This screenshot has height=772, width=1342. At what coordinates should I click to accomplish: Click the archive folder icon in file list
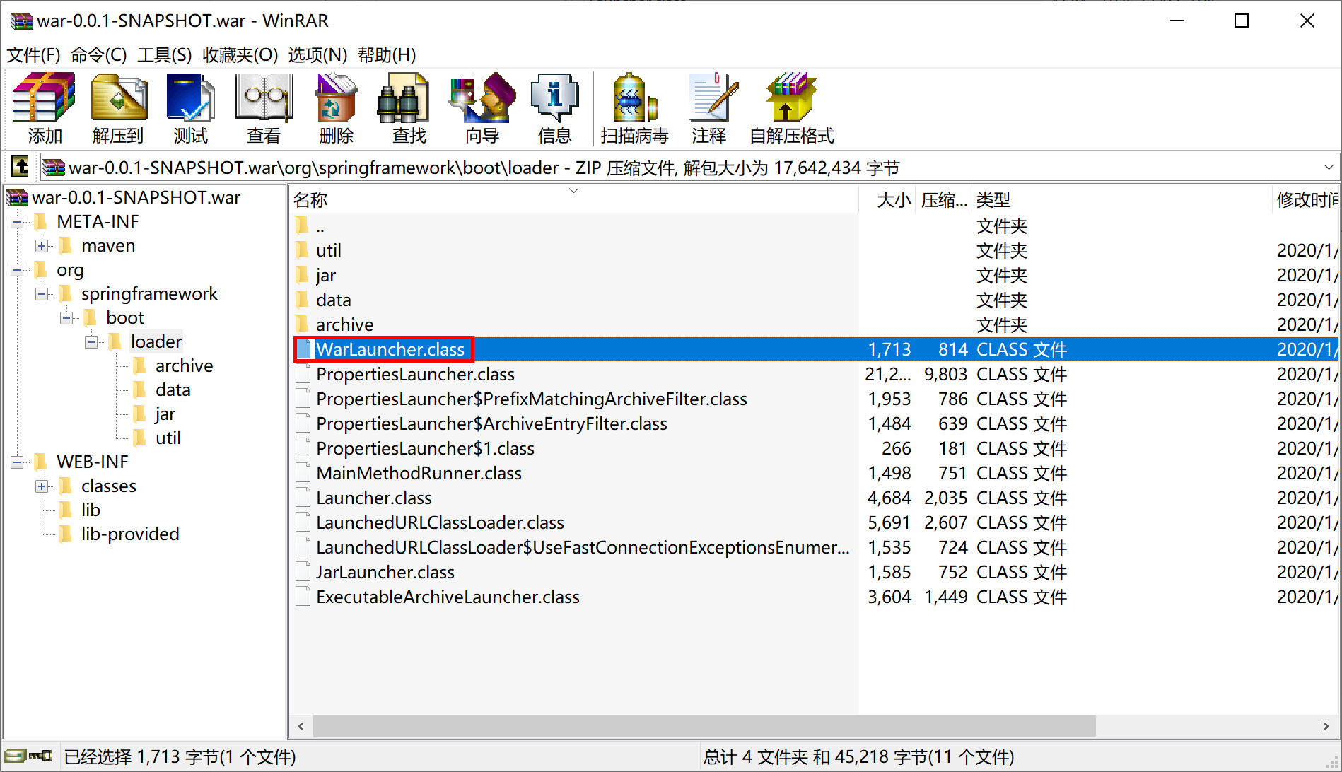(x=303, y=324)
